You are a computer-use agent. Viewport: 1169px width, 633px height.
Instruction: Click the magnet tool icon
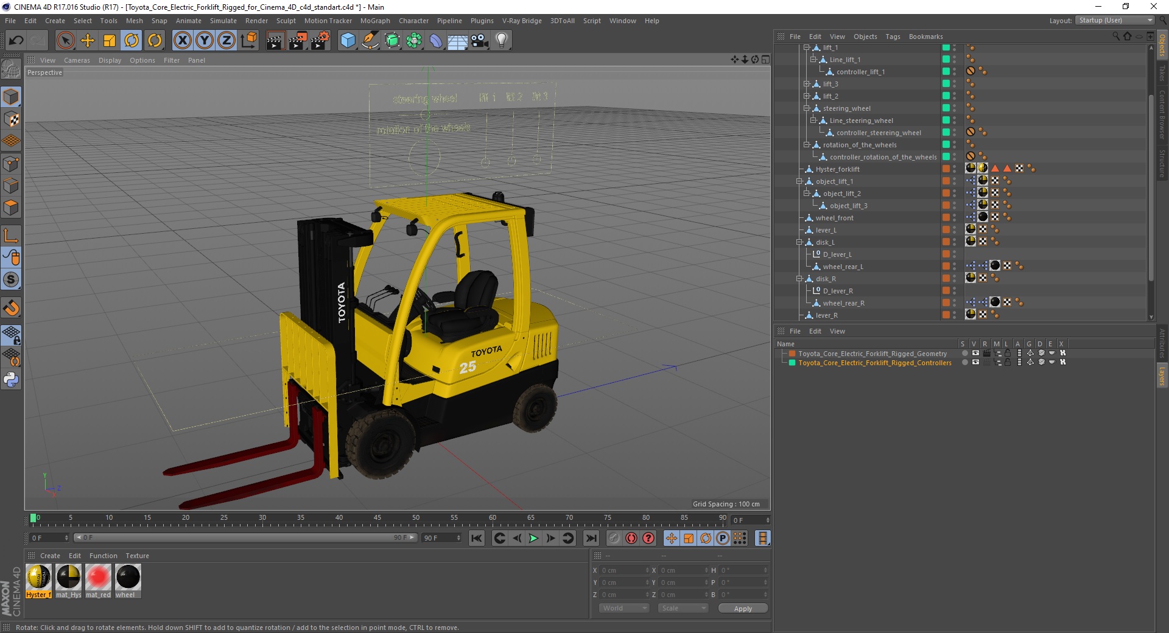[11, 308]
